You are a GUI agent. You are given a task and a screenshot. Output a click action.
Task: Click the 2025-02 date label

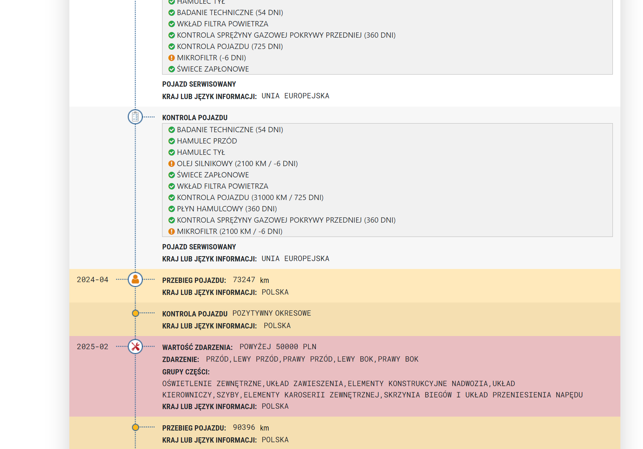(x=92, y=347)
